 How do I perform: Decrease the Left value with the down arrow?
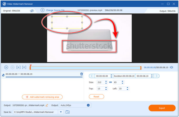click(x=127, y=89)
